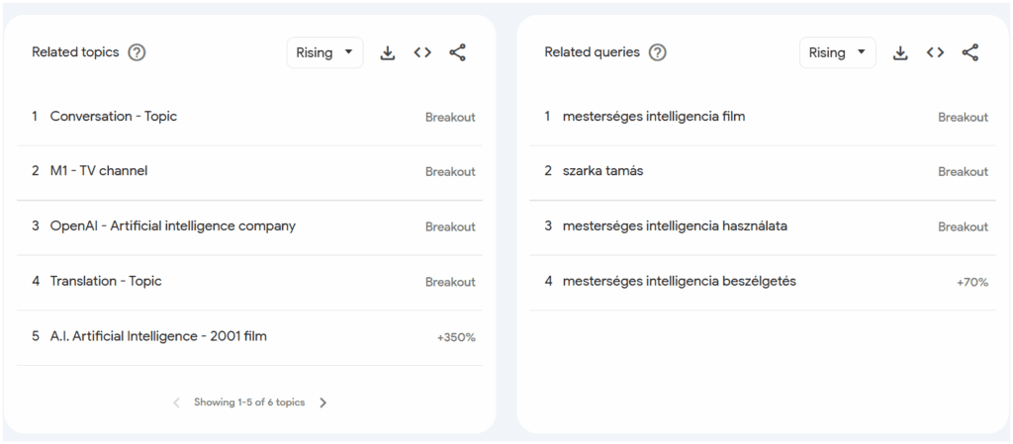Open M1 - TV channel topic
Viewport: 1013px width, 444px height.
(x=249, y=172)
